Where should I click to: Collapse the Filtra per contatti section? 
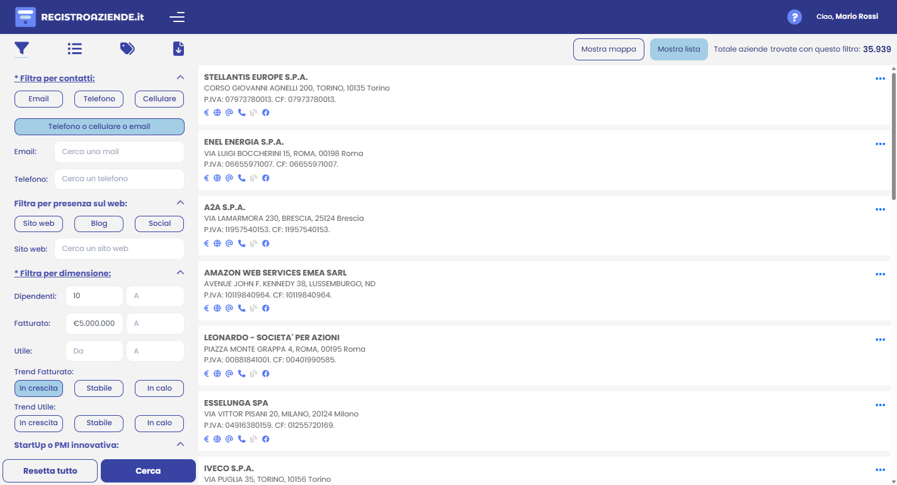[180, 77]
